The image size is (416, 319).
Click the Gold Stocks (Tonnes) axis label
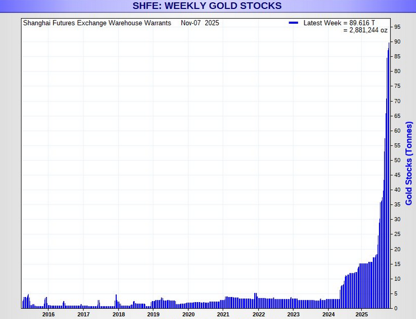click(x=409, y=163)
